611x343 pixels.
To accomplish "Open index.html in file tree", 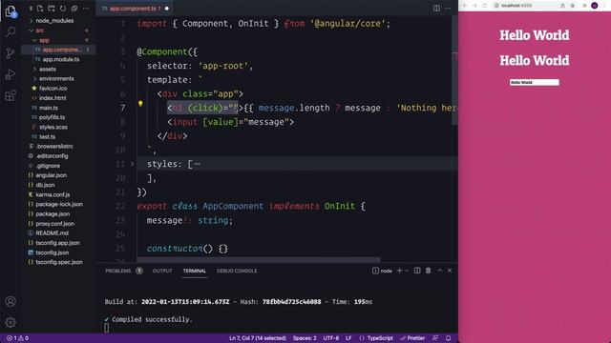I will (x=53, y=98).
